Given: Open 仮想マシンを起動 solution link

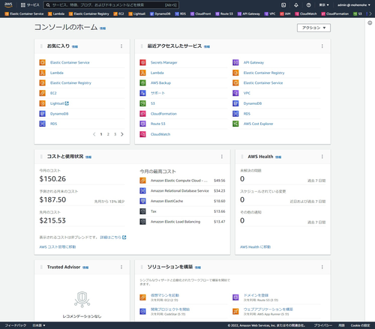Looking at the screenshot, I should click(165, 295).
